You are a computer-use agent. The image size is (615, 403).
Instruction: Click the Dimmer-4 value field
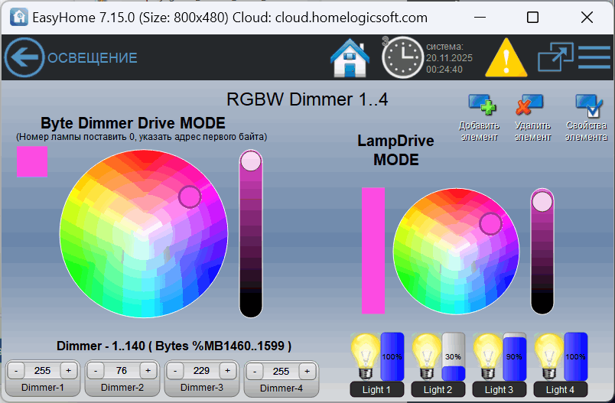[281, 371]
